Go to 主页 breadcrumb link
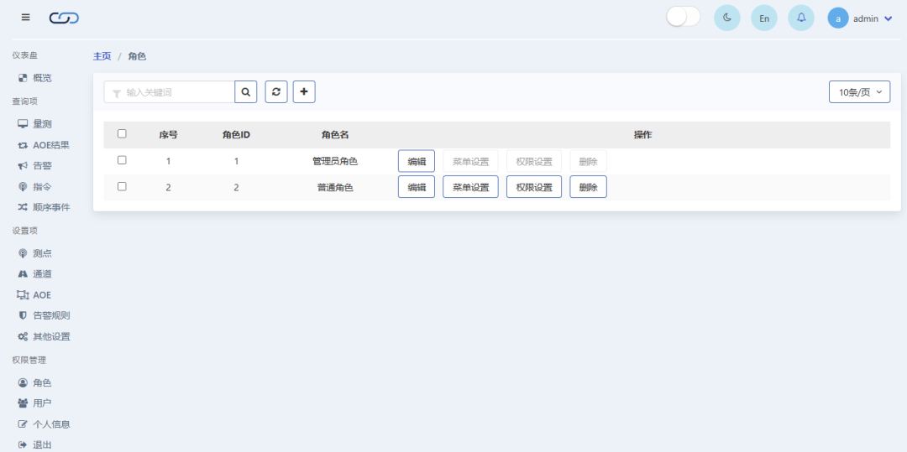This screenshot has width=907, height=452. (x=102, y=56)
